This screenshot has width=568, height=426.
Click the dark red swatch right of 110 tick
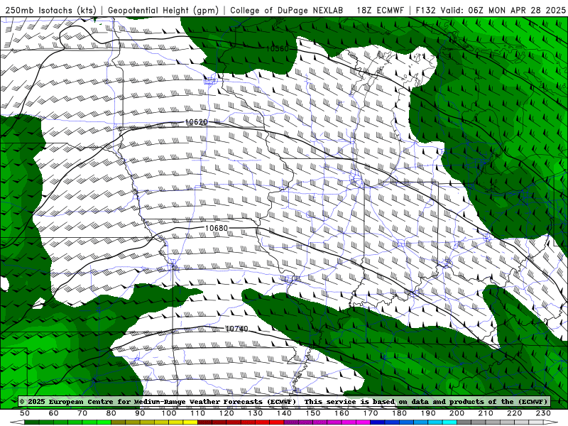tap(204, 422)
